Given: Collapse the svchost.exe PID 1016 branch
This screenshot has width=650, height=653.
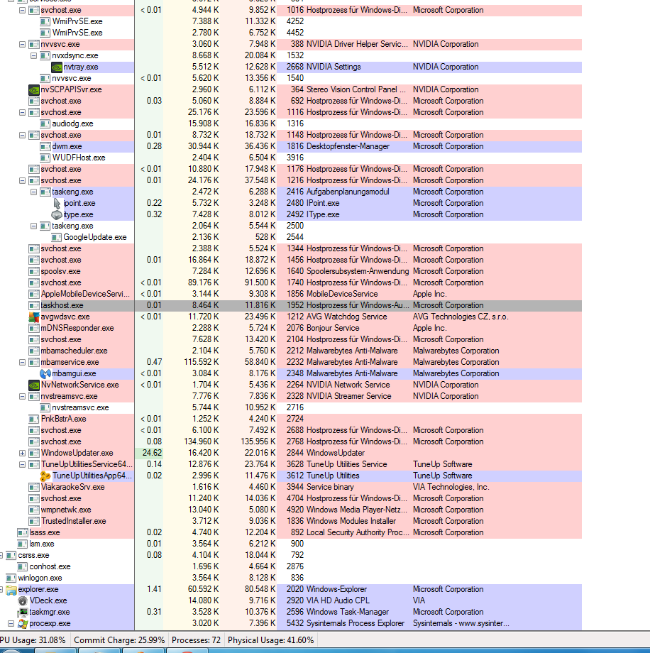Looking at the screenshot, I should (23, 11).
